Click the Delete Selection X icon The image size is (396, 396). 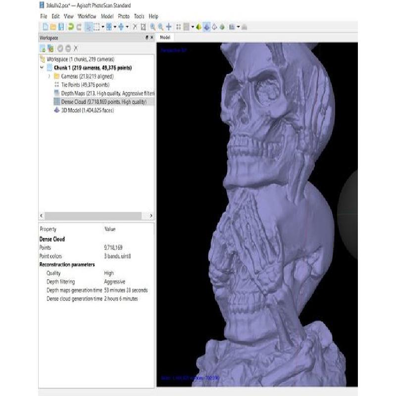(135, 27)
